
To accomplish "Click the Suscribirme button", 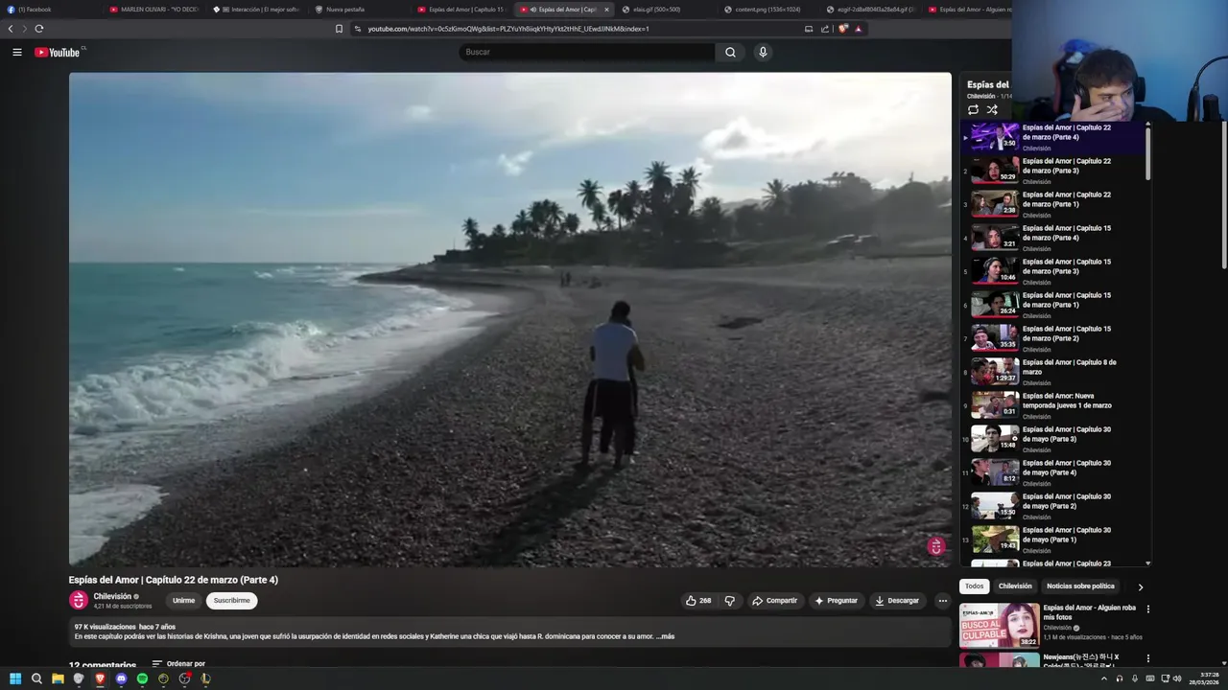I will [231, 601].
